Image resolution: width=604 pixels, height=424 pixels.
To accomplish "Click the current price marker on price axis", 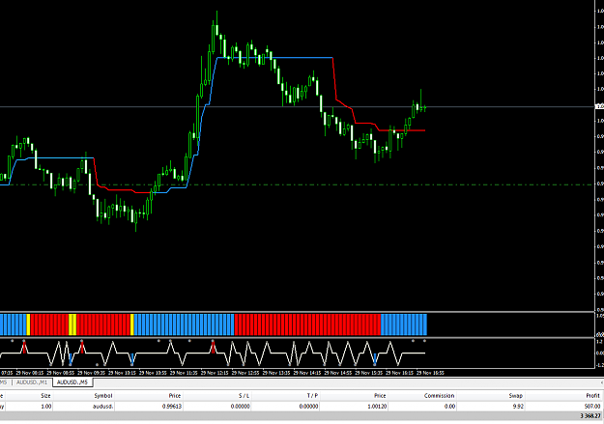I will point(599,106).
